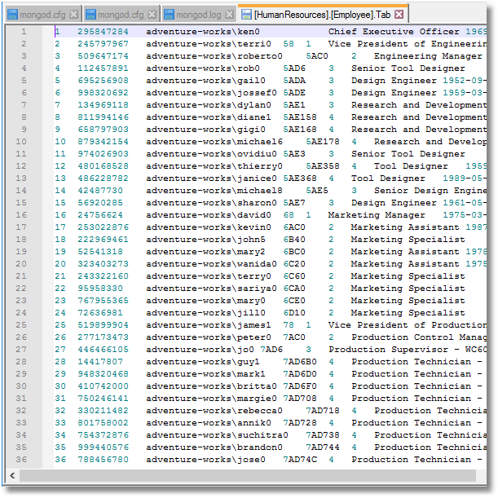Click adventure-works\brandon0 login text
Image resolution: width=498 pixels, height=498 pixels.
click(214, 447)
